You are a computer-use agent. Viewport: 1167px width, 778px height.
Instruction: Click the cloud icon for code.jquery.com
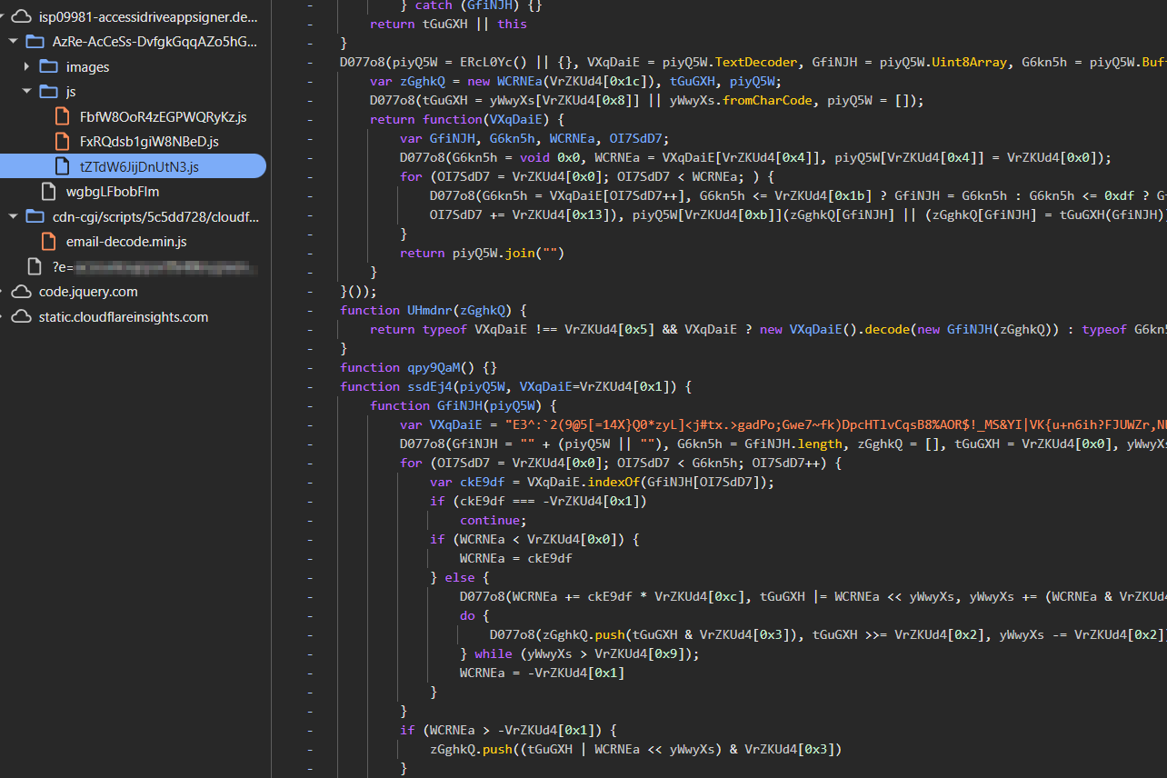(x=21, y=292)
